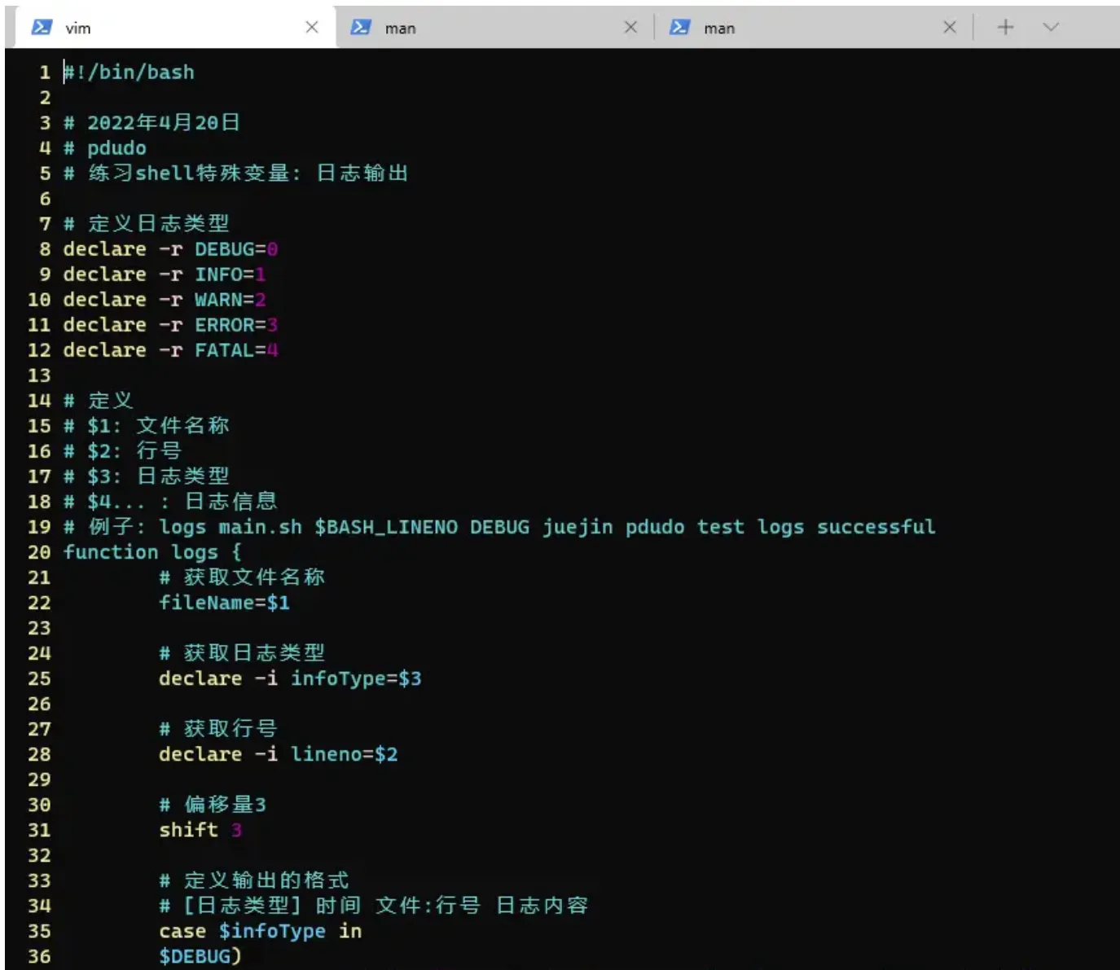1120x970 pixels.
Task: Click 'declare -i infoType=$3' line
Action: coord(290,678)
